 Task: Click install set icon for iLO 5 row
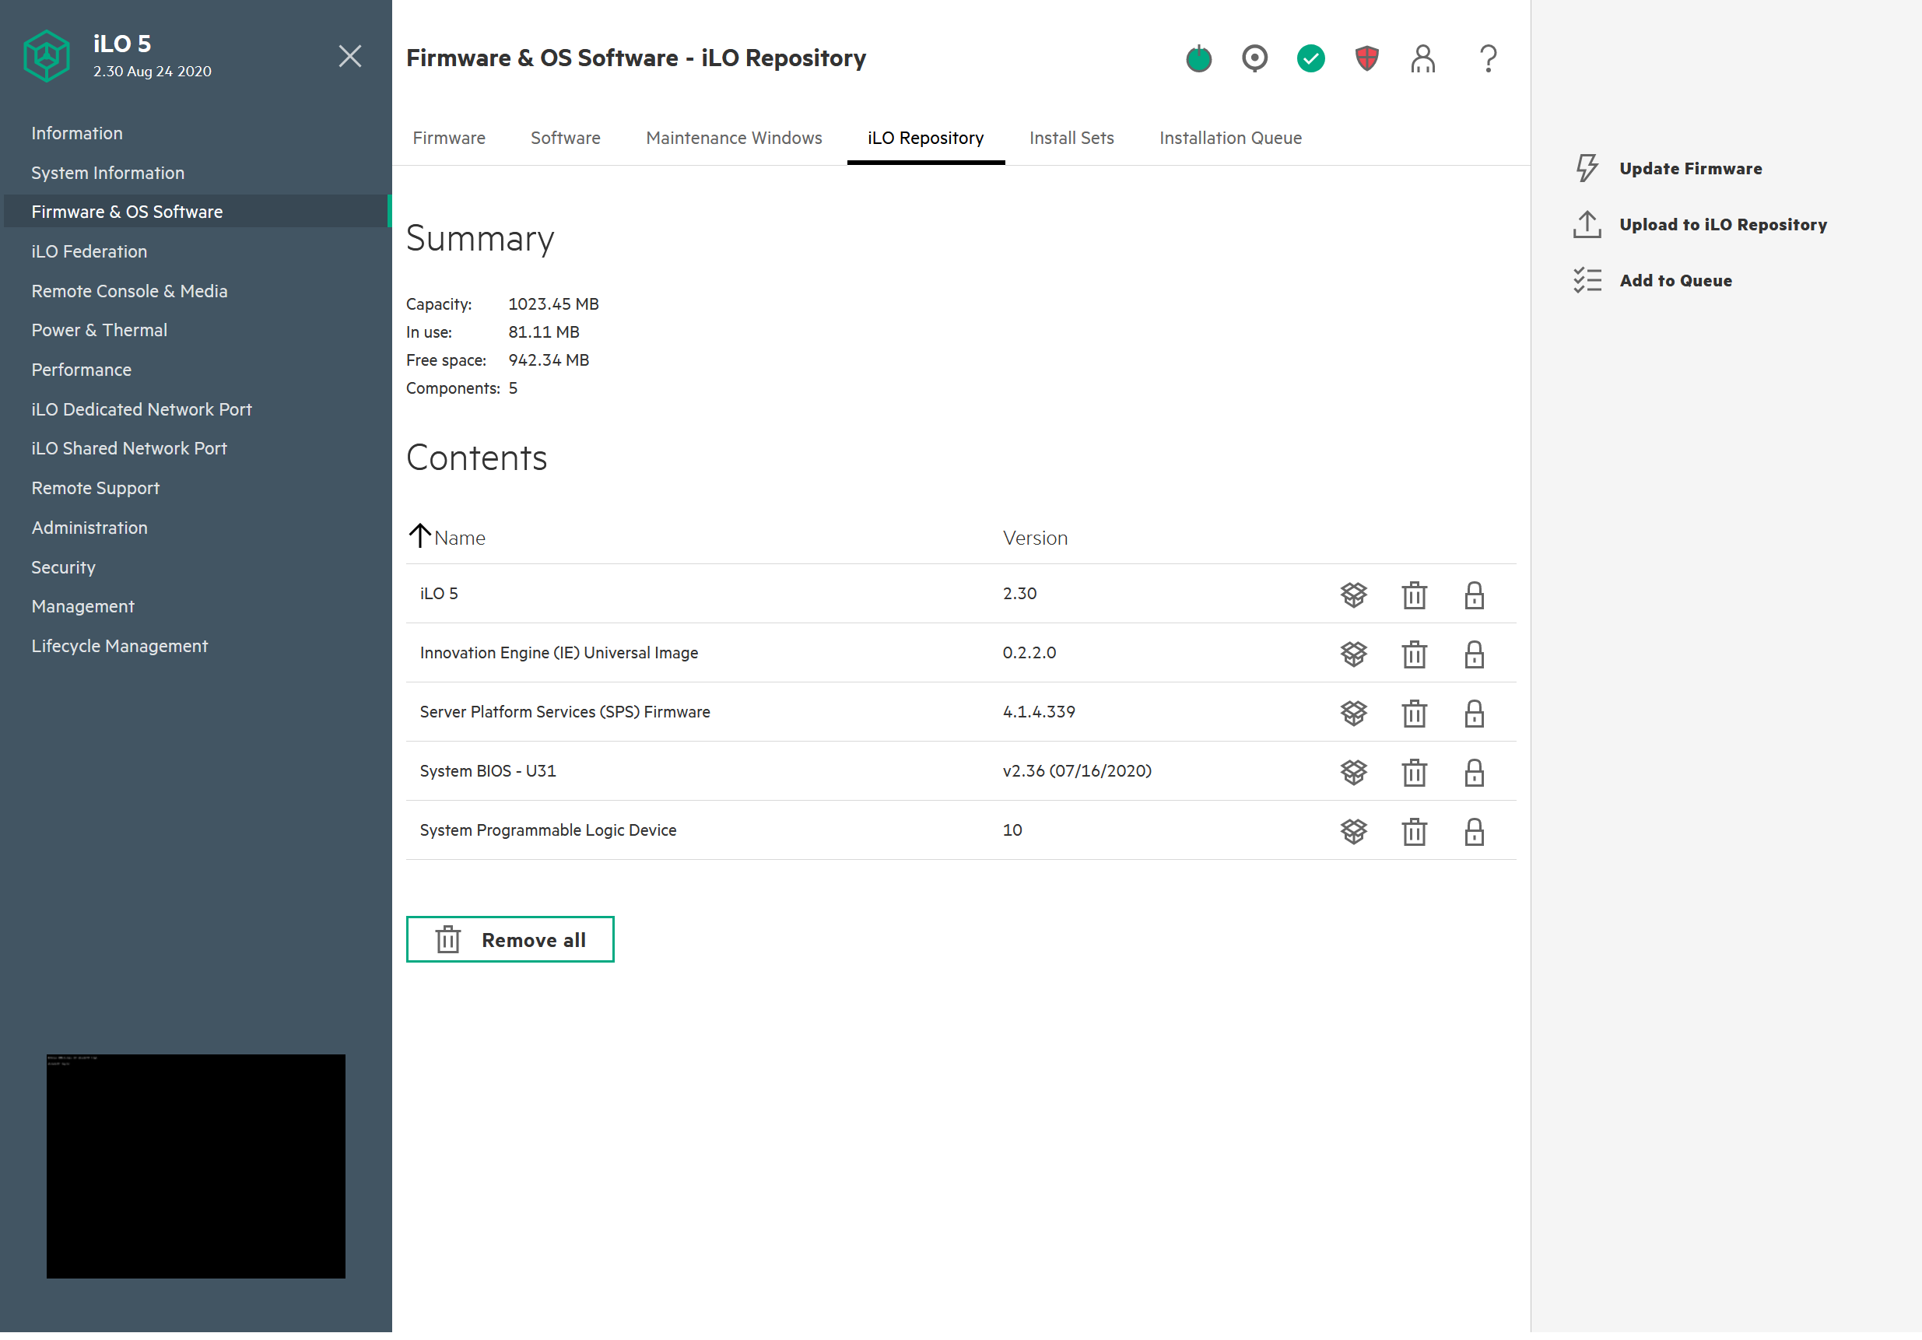(x=1352, y=595)
